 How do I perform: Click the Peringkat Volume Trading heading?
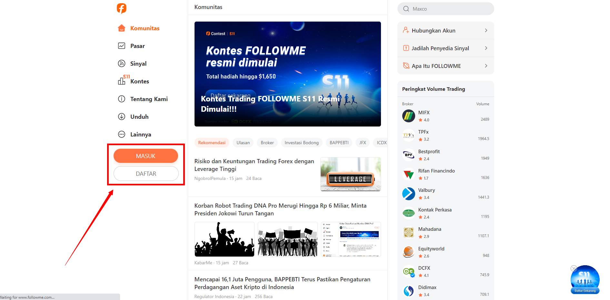(x=434, y=89)
